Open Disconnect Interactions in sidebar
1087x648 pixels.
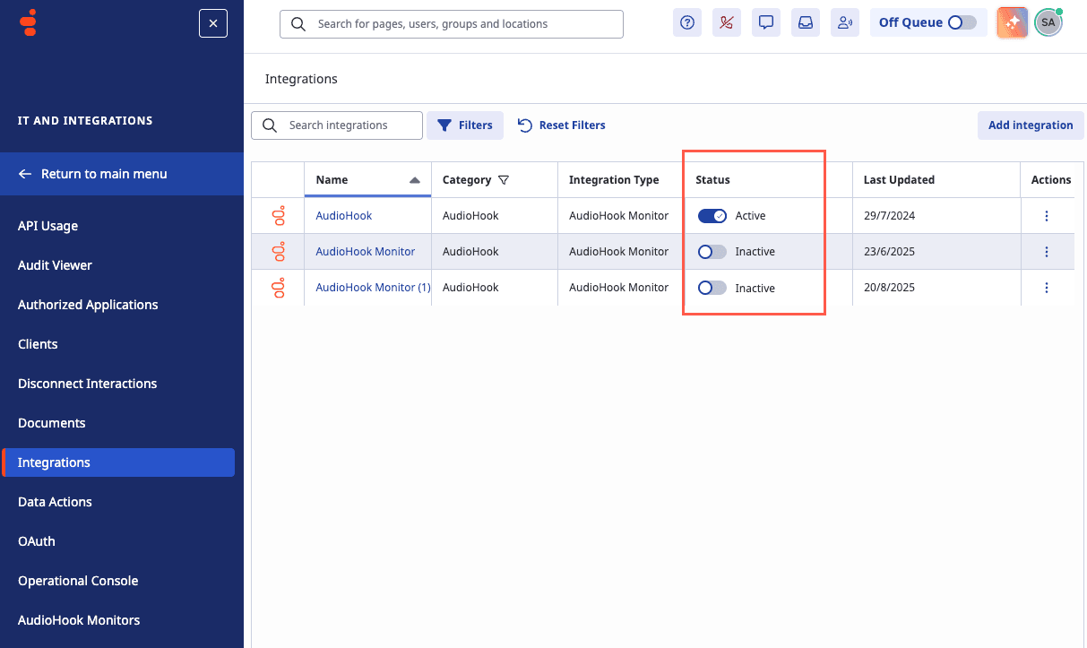(87, 384)
